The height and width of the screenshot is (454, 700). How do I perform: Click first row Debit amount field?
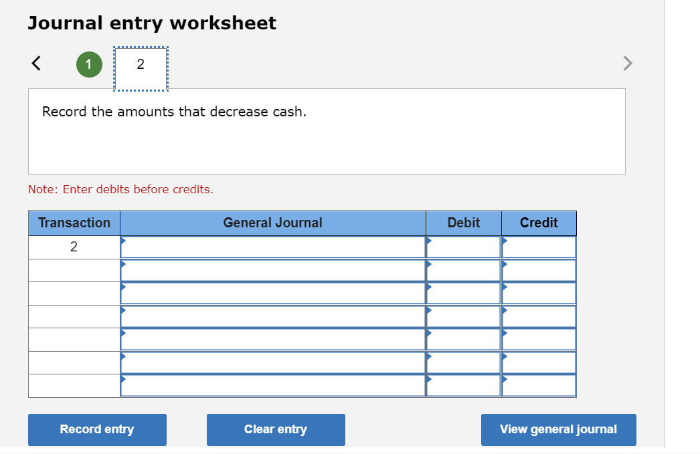coord(463,247)
